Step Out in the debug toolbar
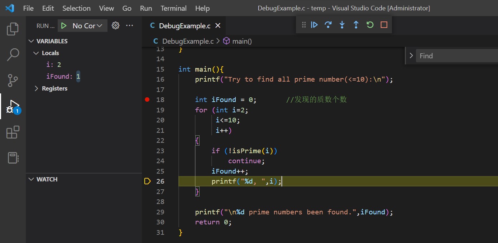Viewport: 498px width, 243px height. coord(356,25)
